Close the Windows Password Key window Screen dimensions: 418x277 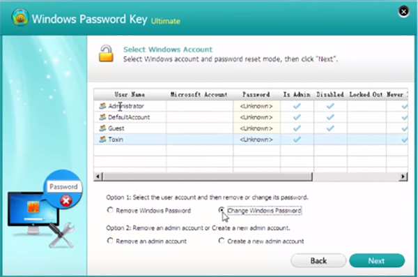[x=403, y=11]
